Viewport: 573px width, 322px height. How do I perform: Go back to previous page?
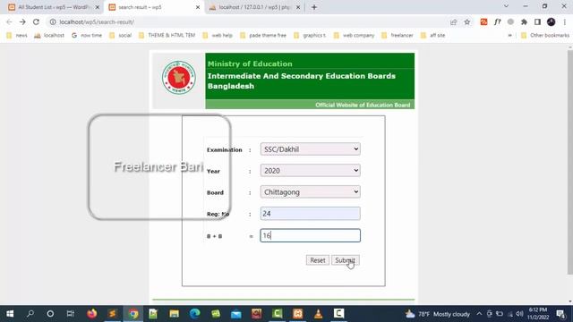(9, 21)
